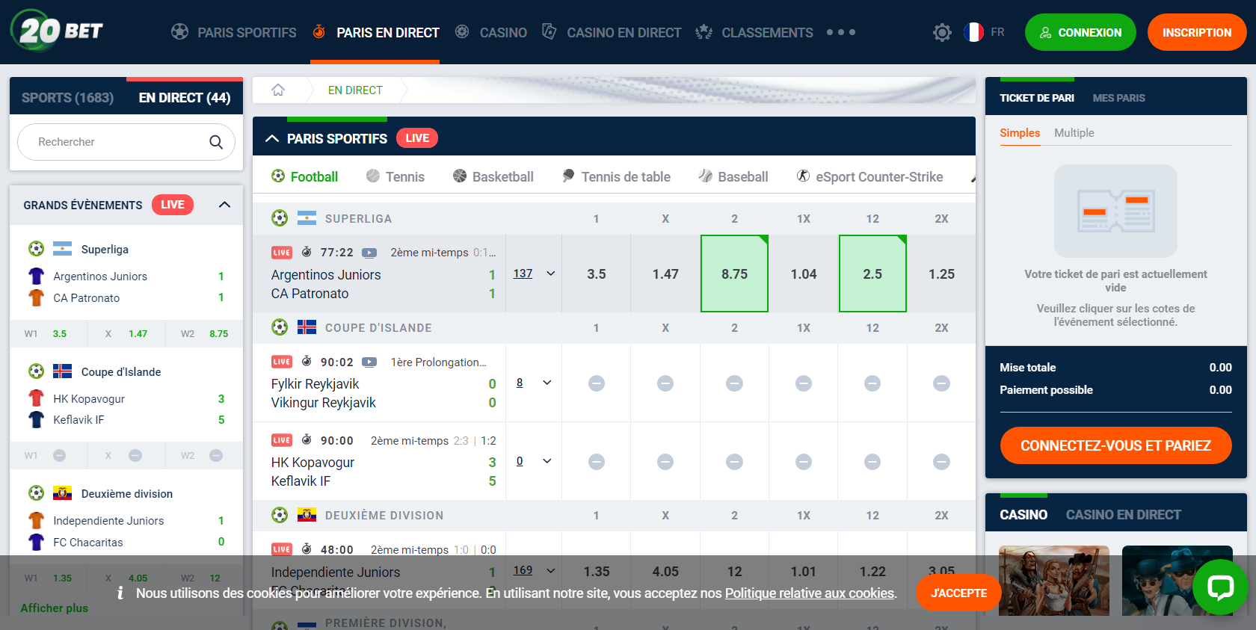Click the Ecuador flag beside Deuxième Division header

tap(307, 515)
